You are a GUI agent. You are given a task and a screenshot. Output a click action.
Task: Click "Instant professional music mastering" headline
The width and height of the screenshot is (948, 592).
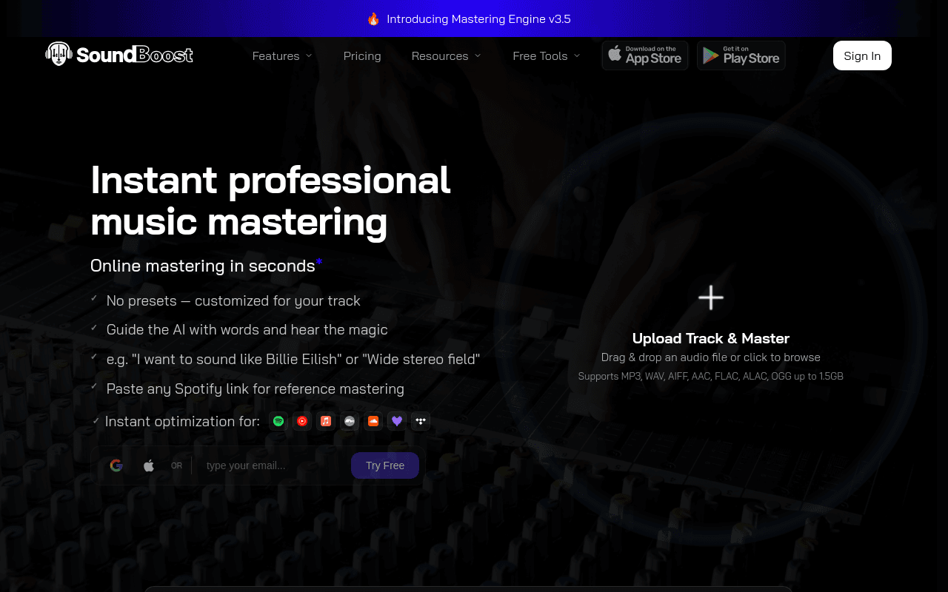click(270, 201)
